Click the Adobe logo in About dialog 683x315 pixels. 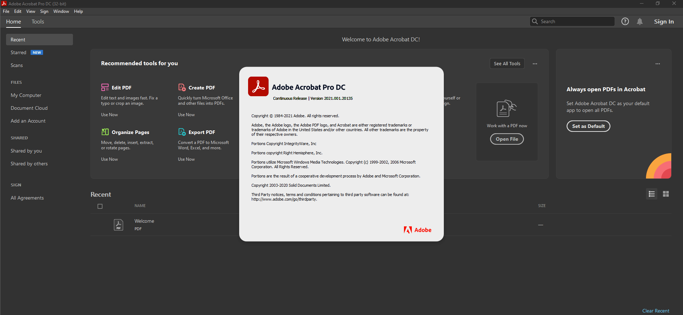point(417,230)
